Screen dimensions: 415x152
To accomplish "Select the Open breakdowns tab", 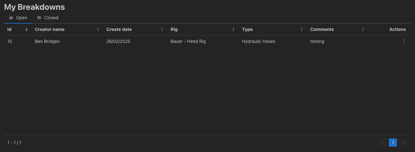I will pyautogui.click(x=18, y=18).
